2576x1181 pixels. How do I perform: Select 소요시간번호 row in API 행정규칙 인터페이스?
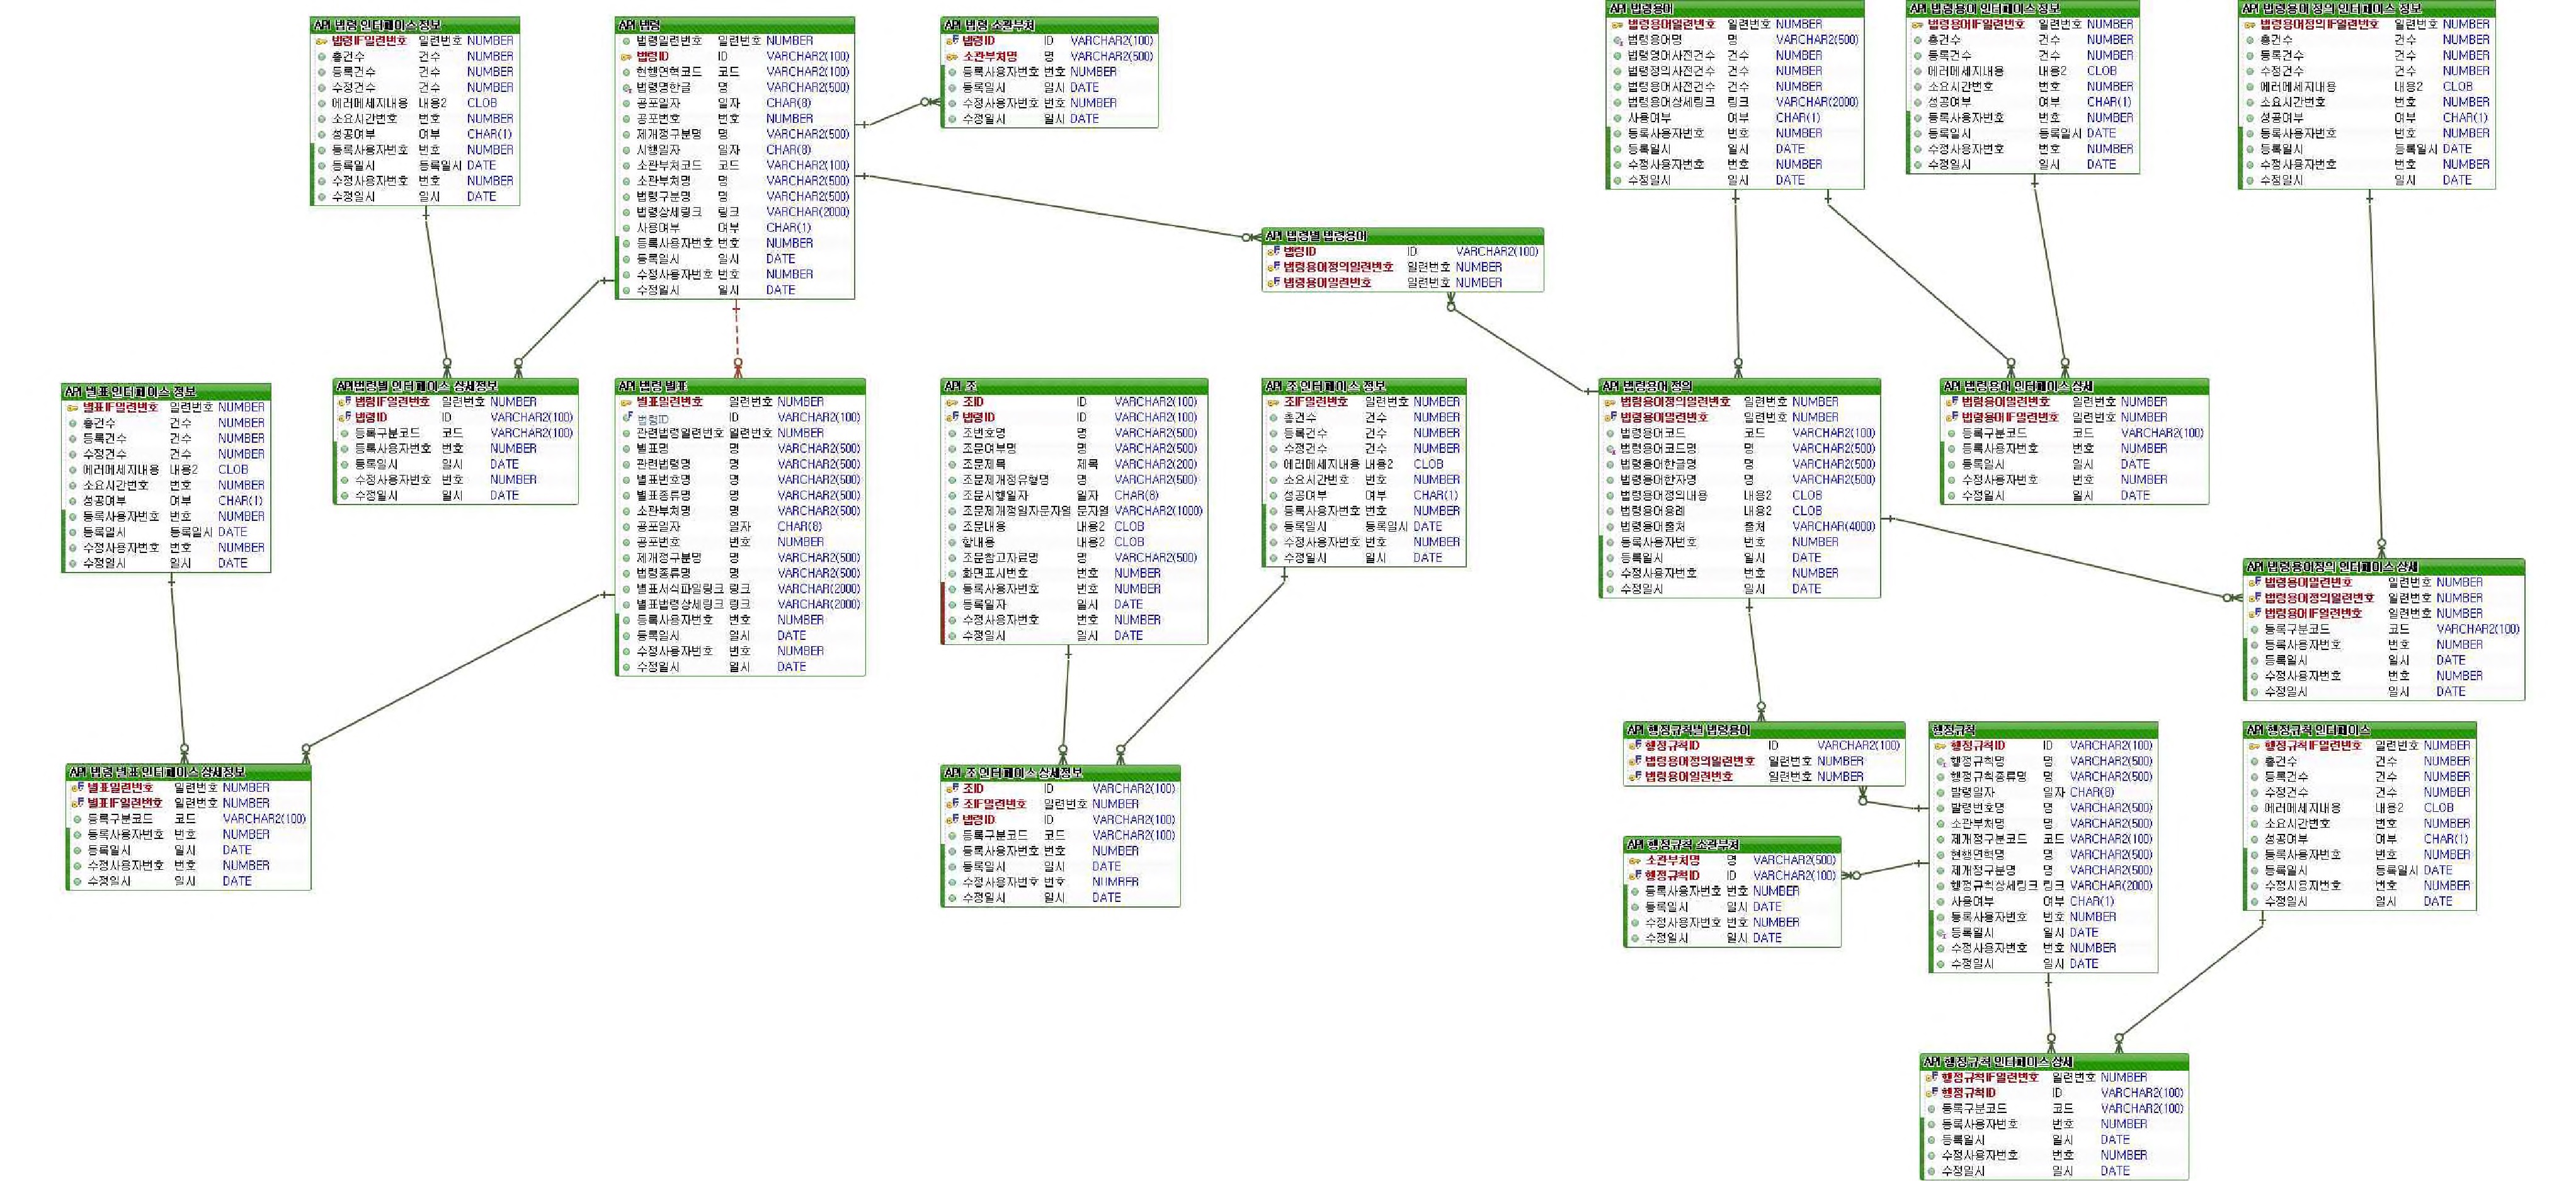[x=2360, y=824]
